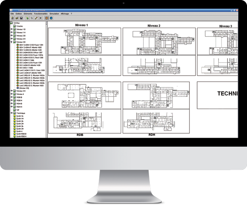Expand the Niveau 1 B tree node
The image size is (247, 205).
12,30
